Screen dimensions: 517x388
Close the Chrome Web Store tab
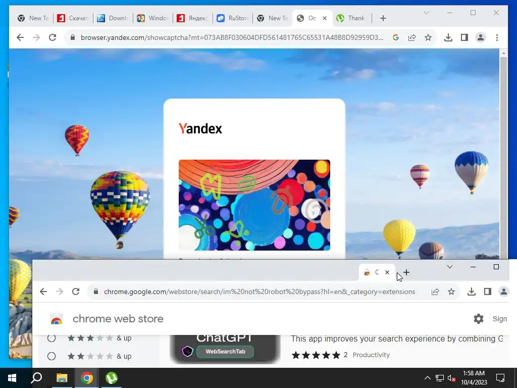point(387,272)
